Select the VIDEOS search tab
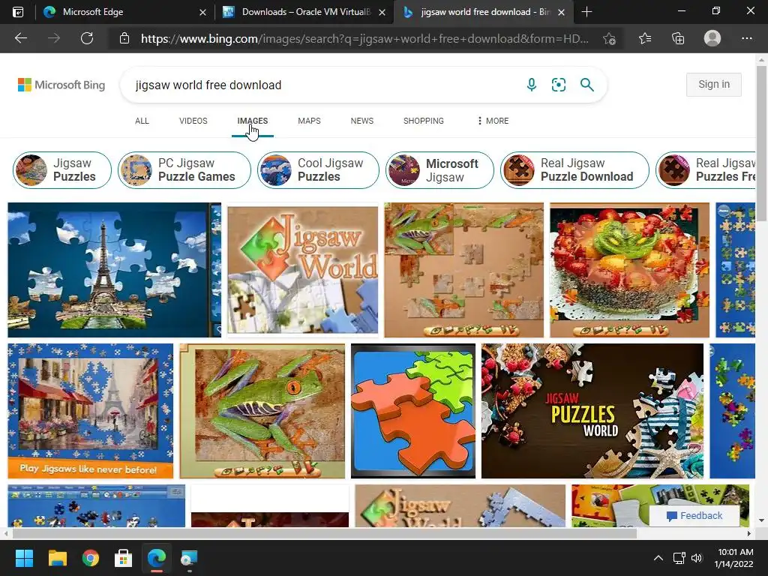768x576 pixels. [x=193, y=121]
